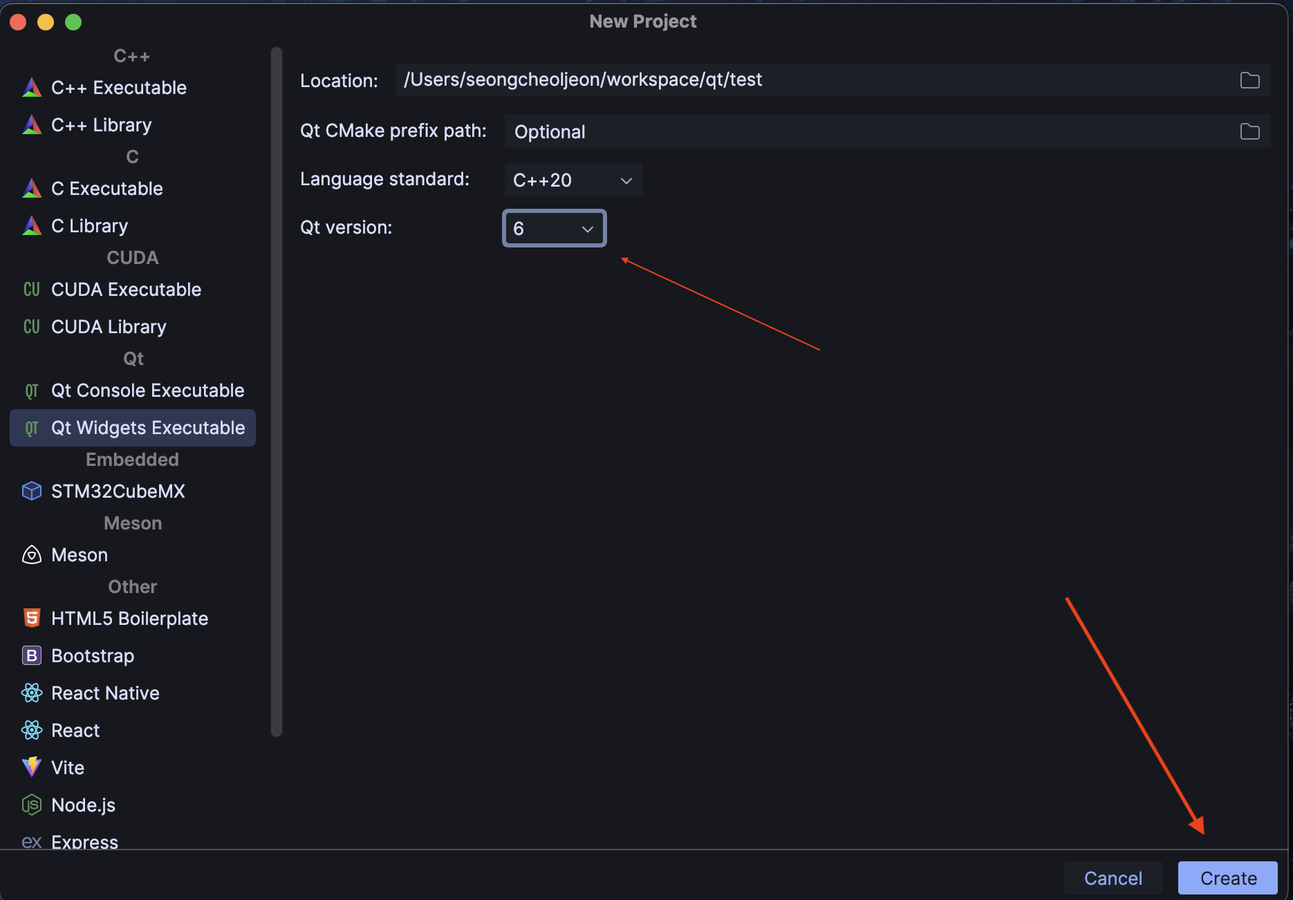Viewport: 1293px width, 900px height.
Task: Open the STM32CubeMX project template
Action: point(118,491)
